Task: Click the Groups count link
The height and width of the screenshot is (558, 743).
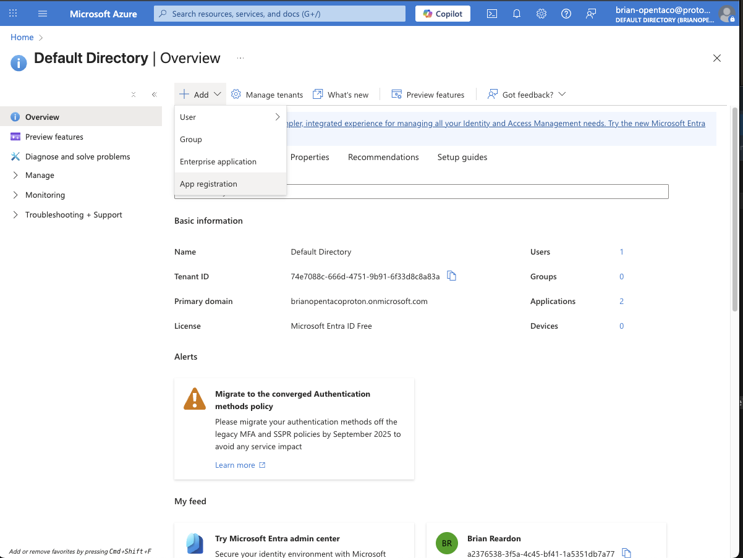Action: [x=622, y=276]
